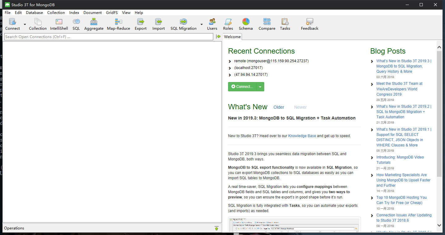The width and height of the screenshot is (445, 235).
Task: Click the Older link in What's New
Action: [x=279, y=107]
